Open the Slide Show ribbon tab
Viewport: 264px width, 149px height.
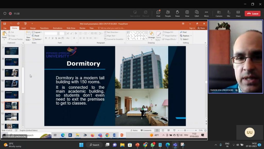click(x=71, y=28)
